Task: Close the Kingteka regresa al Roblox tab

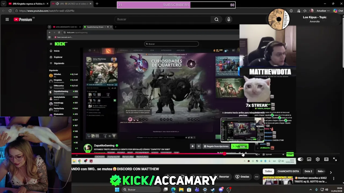Action: [x=47, y=4]
